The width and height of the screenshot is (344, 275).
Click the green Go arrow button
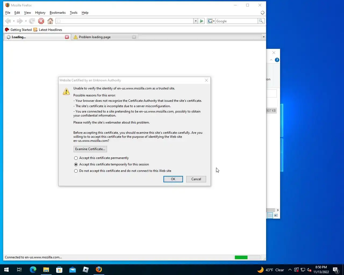(x=202, y=21)
